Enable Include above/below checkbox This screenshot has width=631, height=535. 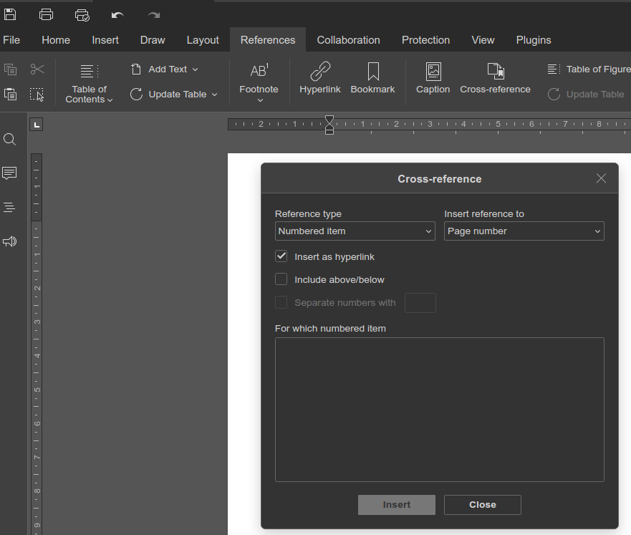pos(281,279)
